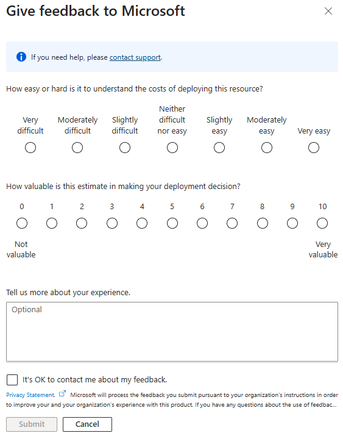343x436 pixels.
Task: Select the Very easy radio option
Action: [314, 148]
